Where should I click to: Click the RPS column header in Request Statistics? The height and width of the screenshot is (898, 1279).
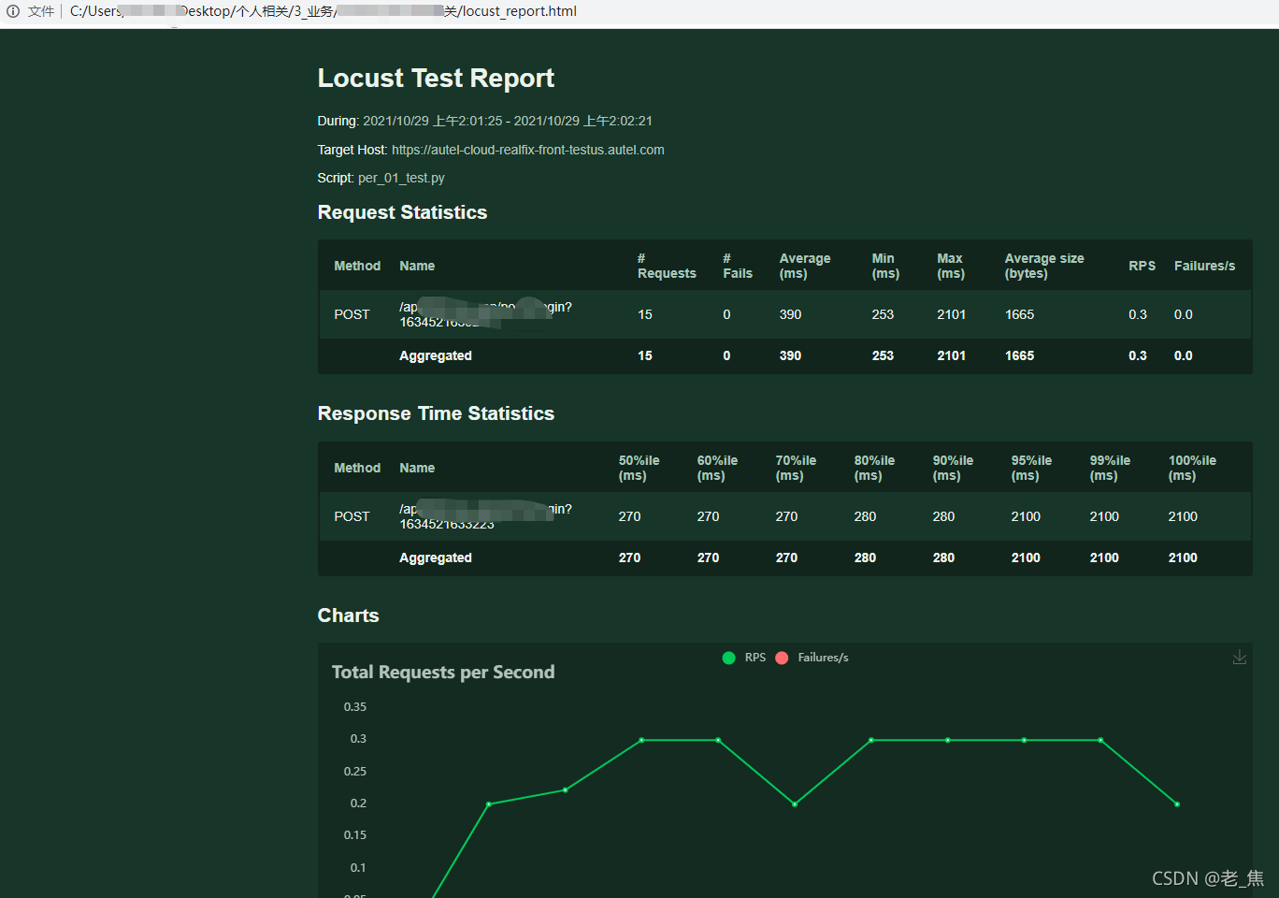1142,266
